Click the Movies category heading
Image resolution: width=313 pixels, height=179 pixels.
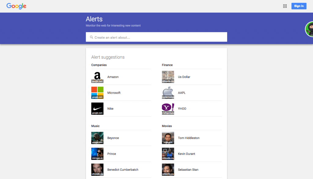pyautogui.click(x=167, y=126)
